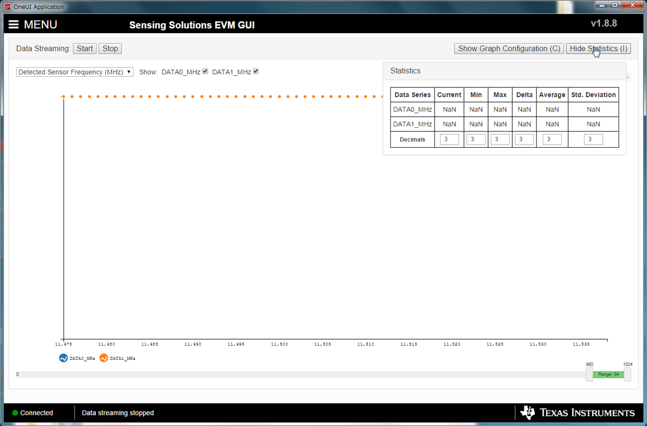
Task: Click the Decimals row label
Action: point(412,139)
